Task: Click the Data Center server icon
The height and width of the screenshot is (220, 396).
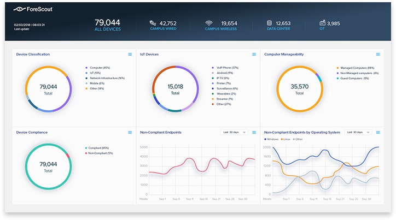Action: (269, 23)
